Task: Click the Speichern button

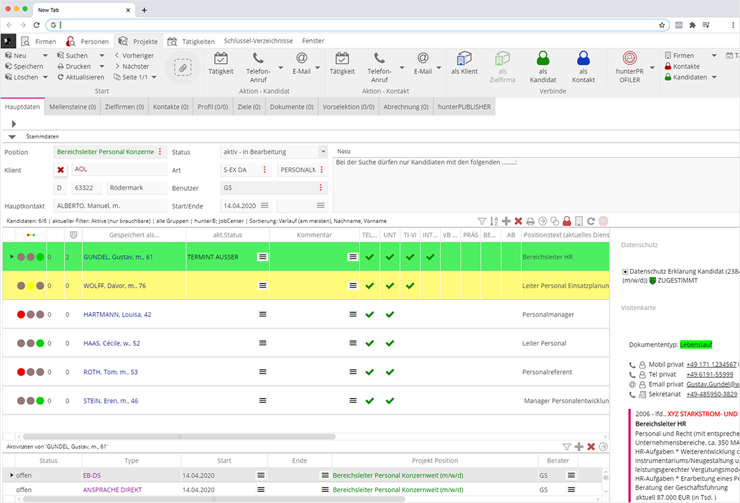Action: tap(24, 67)
